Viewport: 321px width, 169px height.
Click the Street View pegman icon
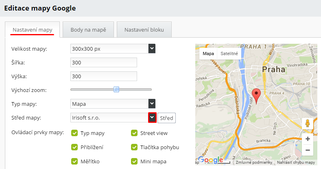pos(308,124)
